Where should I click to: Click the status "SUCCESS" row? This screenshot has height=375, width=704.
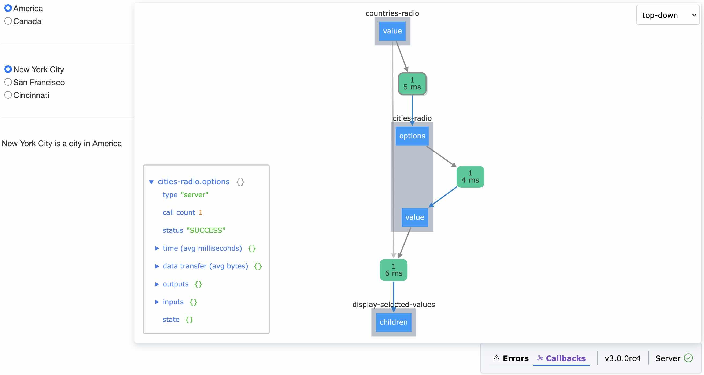pyautogui.click(x=194, y=230)
